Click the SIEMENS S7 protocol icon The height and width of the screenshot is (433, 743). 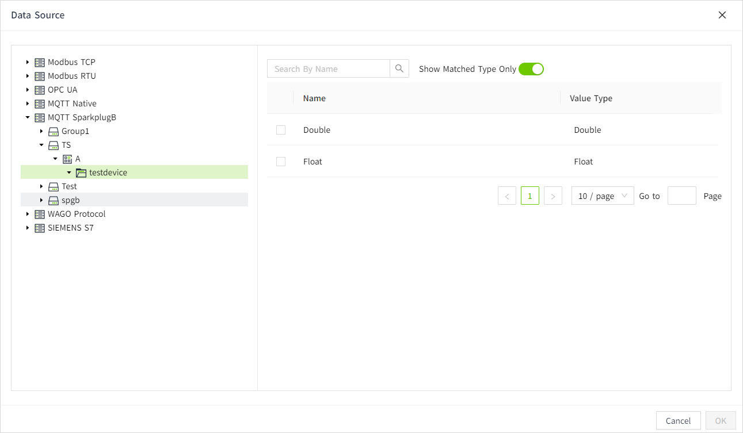pyautogui.click(x=40, y=228)
